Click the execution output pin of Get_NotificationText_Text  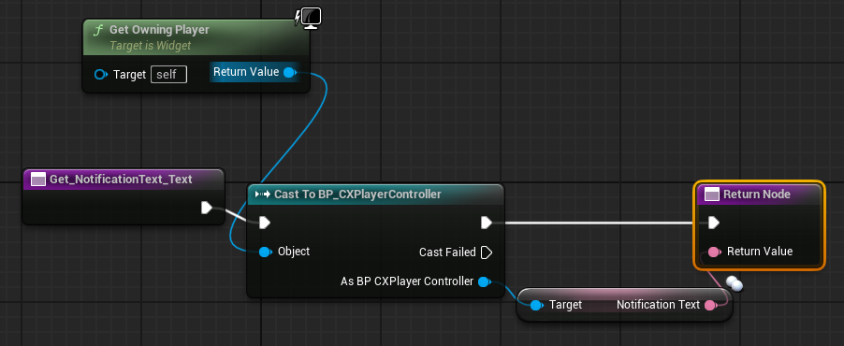click(x=207, y=208)
